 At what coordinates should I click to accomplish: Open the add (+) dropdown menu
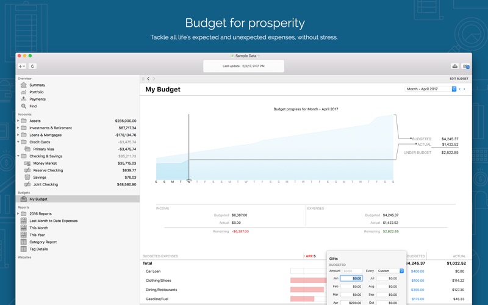[x=21, y=66]
